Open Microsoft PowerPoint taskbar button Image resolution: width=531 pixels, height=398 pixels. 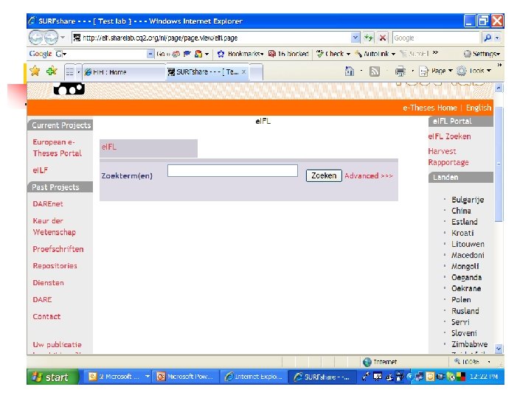coord(184,377)
